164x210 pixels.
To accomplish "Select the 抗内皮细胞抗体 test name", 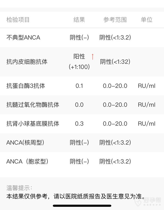I will click(x=27, y=62).
